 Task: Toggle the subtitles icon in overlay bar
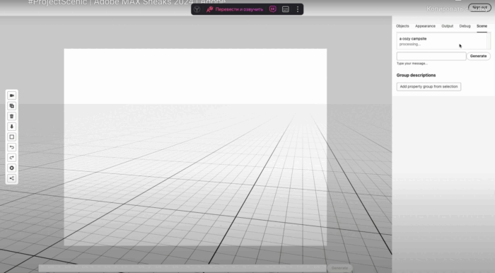[x=286, y=9]
